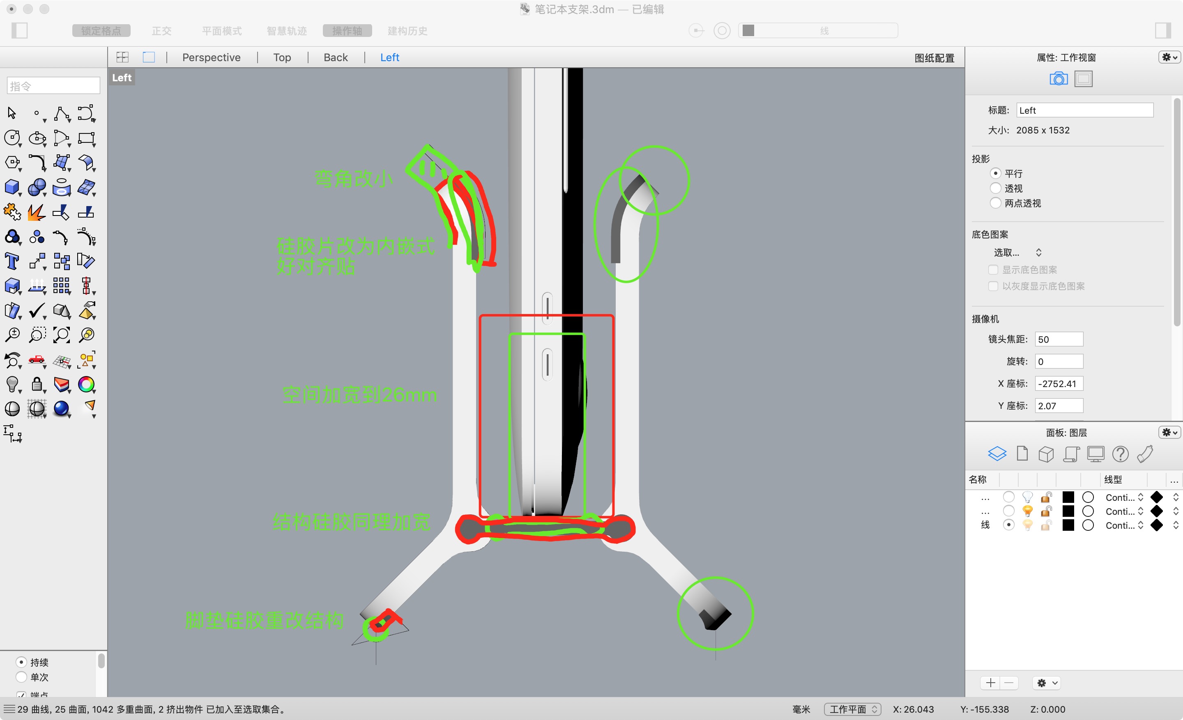Open the layers panel gear dropdown
Screen dimensions: 1183x720
click(x=1169, y=432)
